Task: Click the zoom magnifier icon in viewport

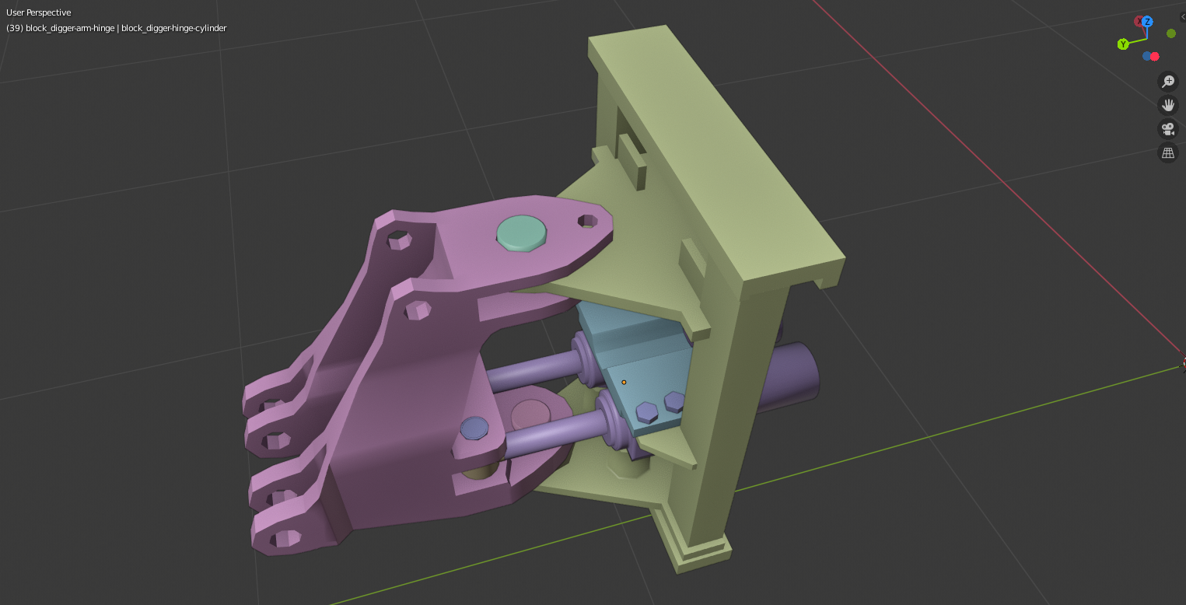Action: coord(1167,81)
